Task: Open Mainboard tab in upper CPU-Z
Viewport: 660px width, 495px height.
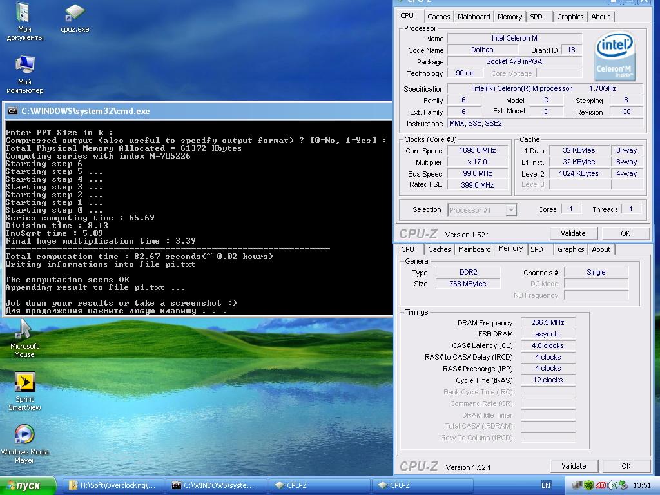Action: 474,17
